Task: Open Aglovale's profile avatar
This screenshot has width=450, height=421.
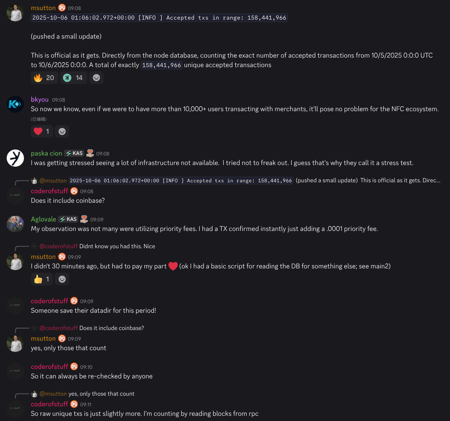Action: tap(15, 224)
